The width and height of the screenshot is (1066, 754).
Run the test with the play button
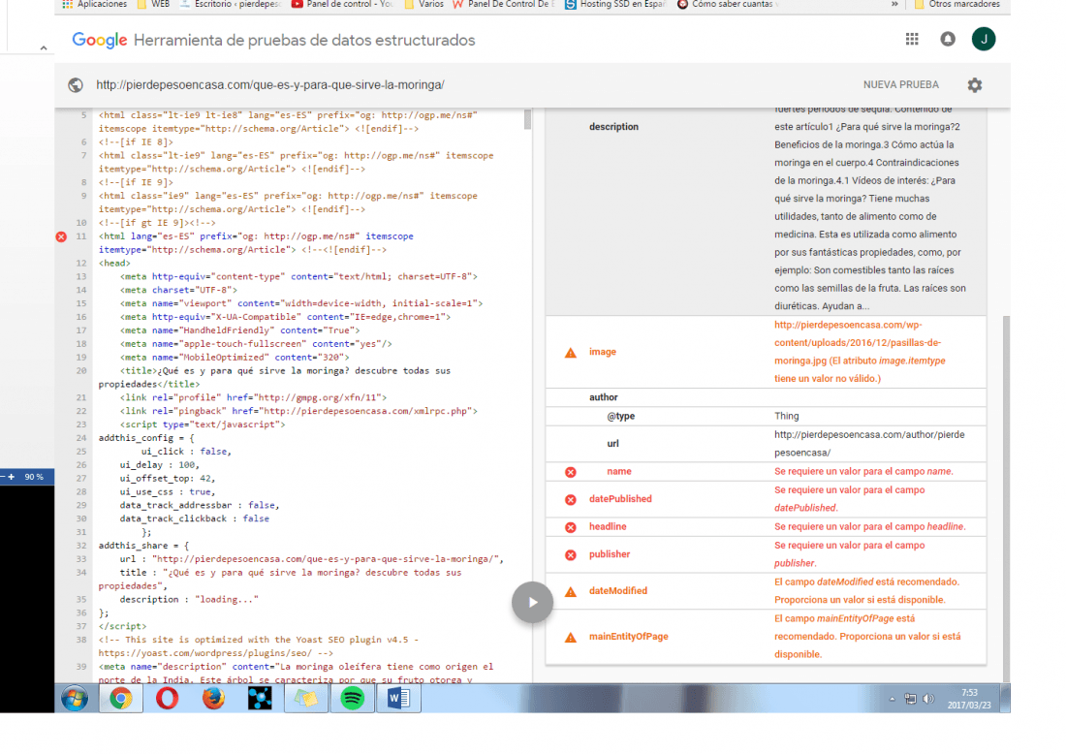[x=532, y=603]
